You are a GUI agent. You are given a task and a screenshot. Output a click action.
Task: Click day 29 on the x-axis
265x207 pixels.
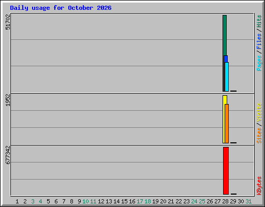point(233,201)
